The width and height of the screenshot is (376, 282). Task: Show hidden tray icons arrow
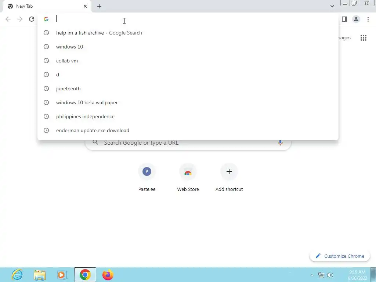tap(312, 275)
